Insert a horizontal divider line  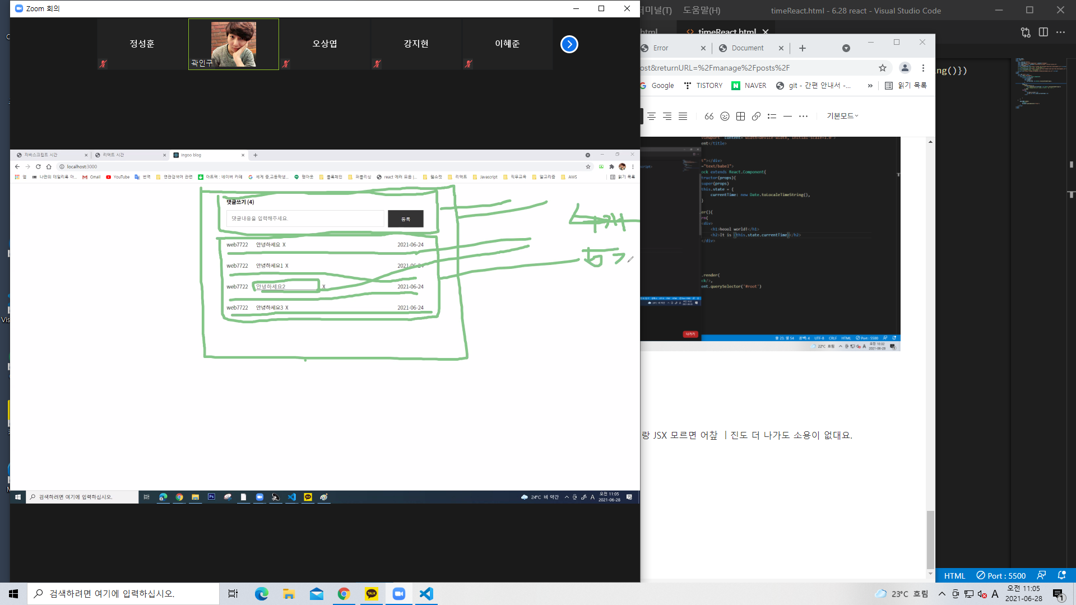click(787, 116)
